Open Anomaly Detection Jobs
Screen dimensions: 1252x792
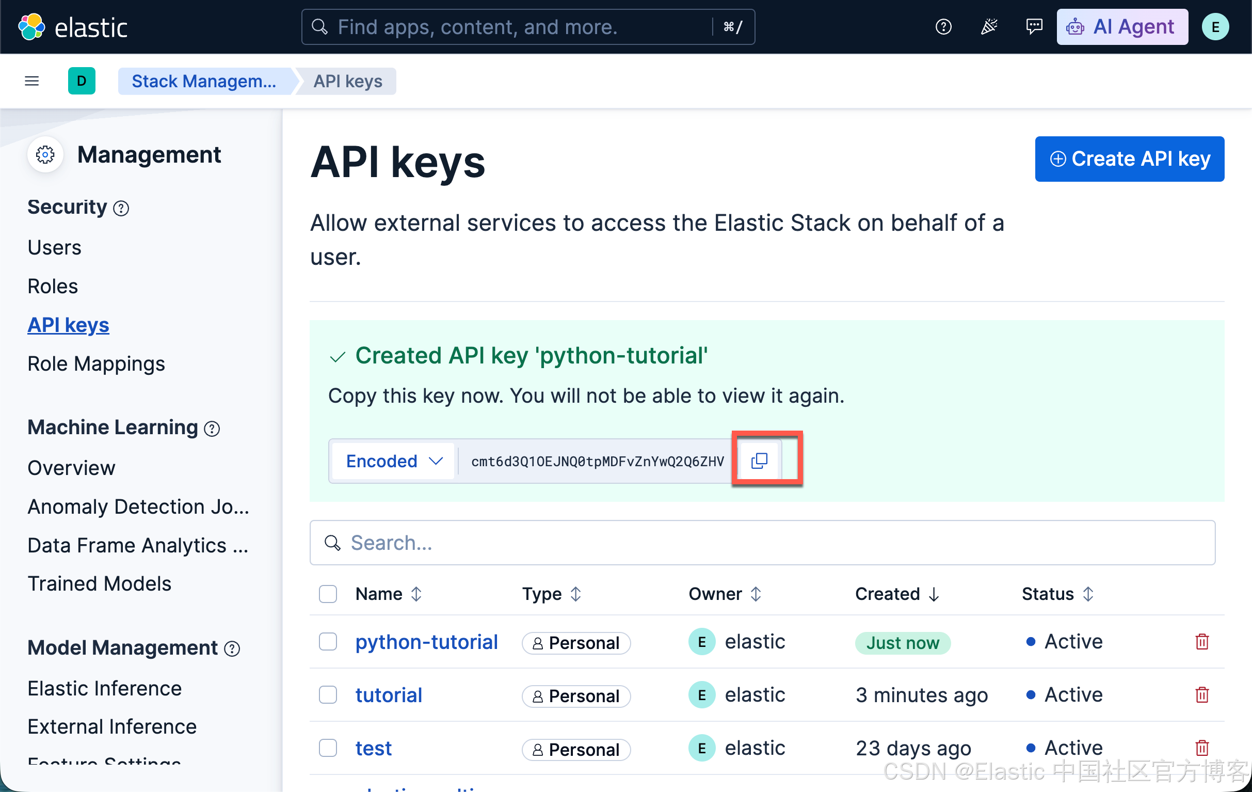tap(139, 506)
